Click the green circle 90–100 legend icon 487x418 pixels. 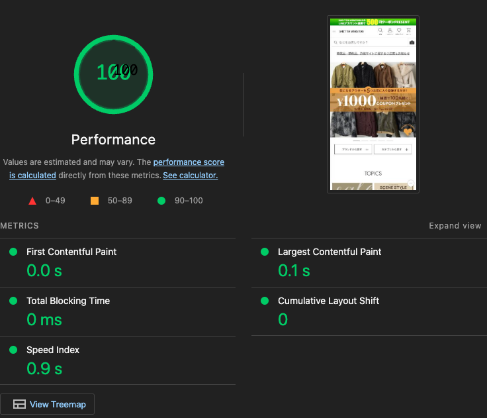pyautogui.click(x=161, y=201)
